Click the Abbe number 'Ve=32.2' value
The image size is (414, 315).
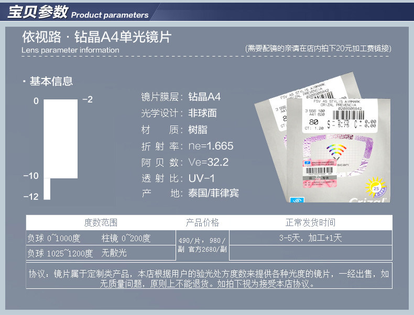209,162
